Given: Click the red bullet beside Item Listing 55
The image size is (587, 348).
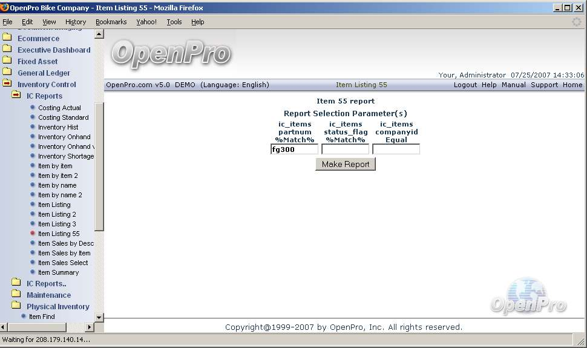Looking at the screenshot, I should point(33,234).
